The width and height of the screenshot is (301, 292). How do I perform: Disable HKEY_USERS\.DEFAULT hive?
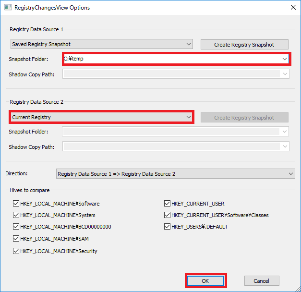(167, 227)
